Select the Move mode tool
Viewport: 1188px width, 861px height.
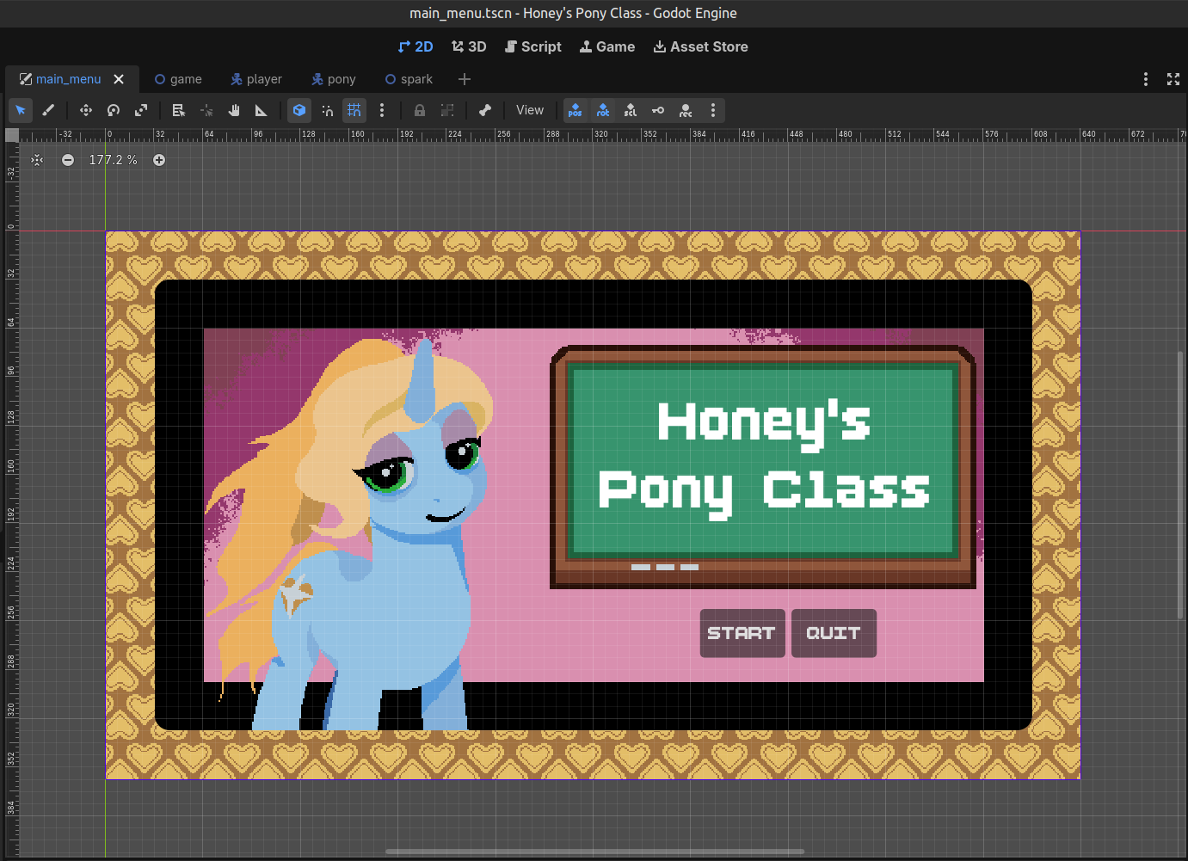tap(86, 110)
